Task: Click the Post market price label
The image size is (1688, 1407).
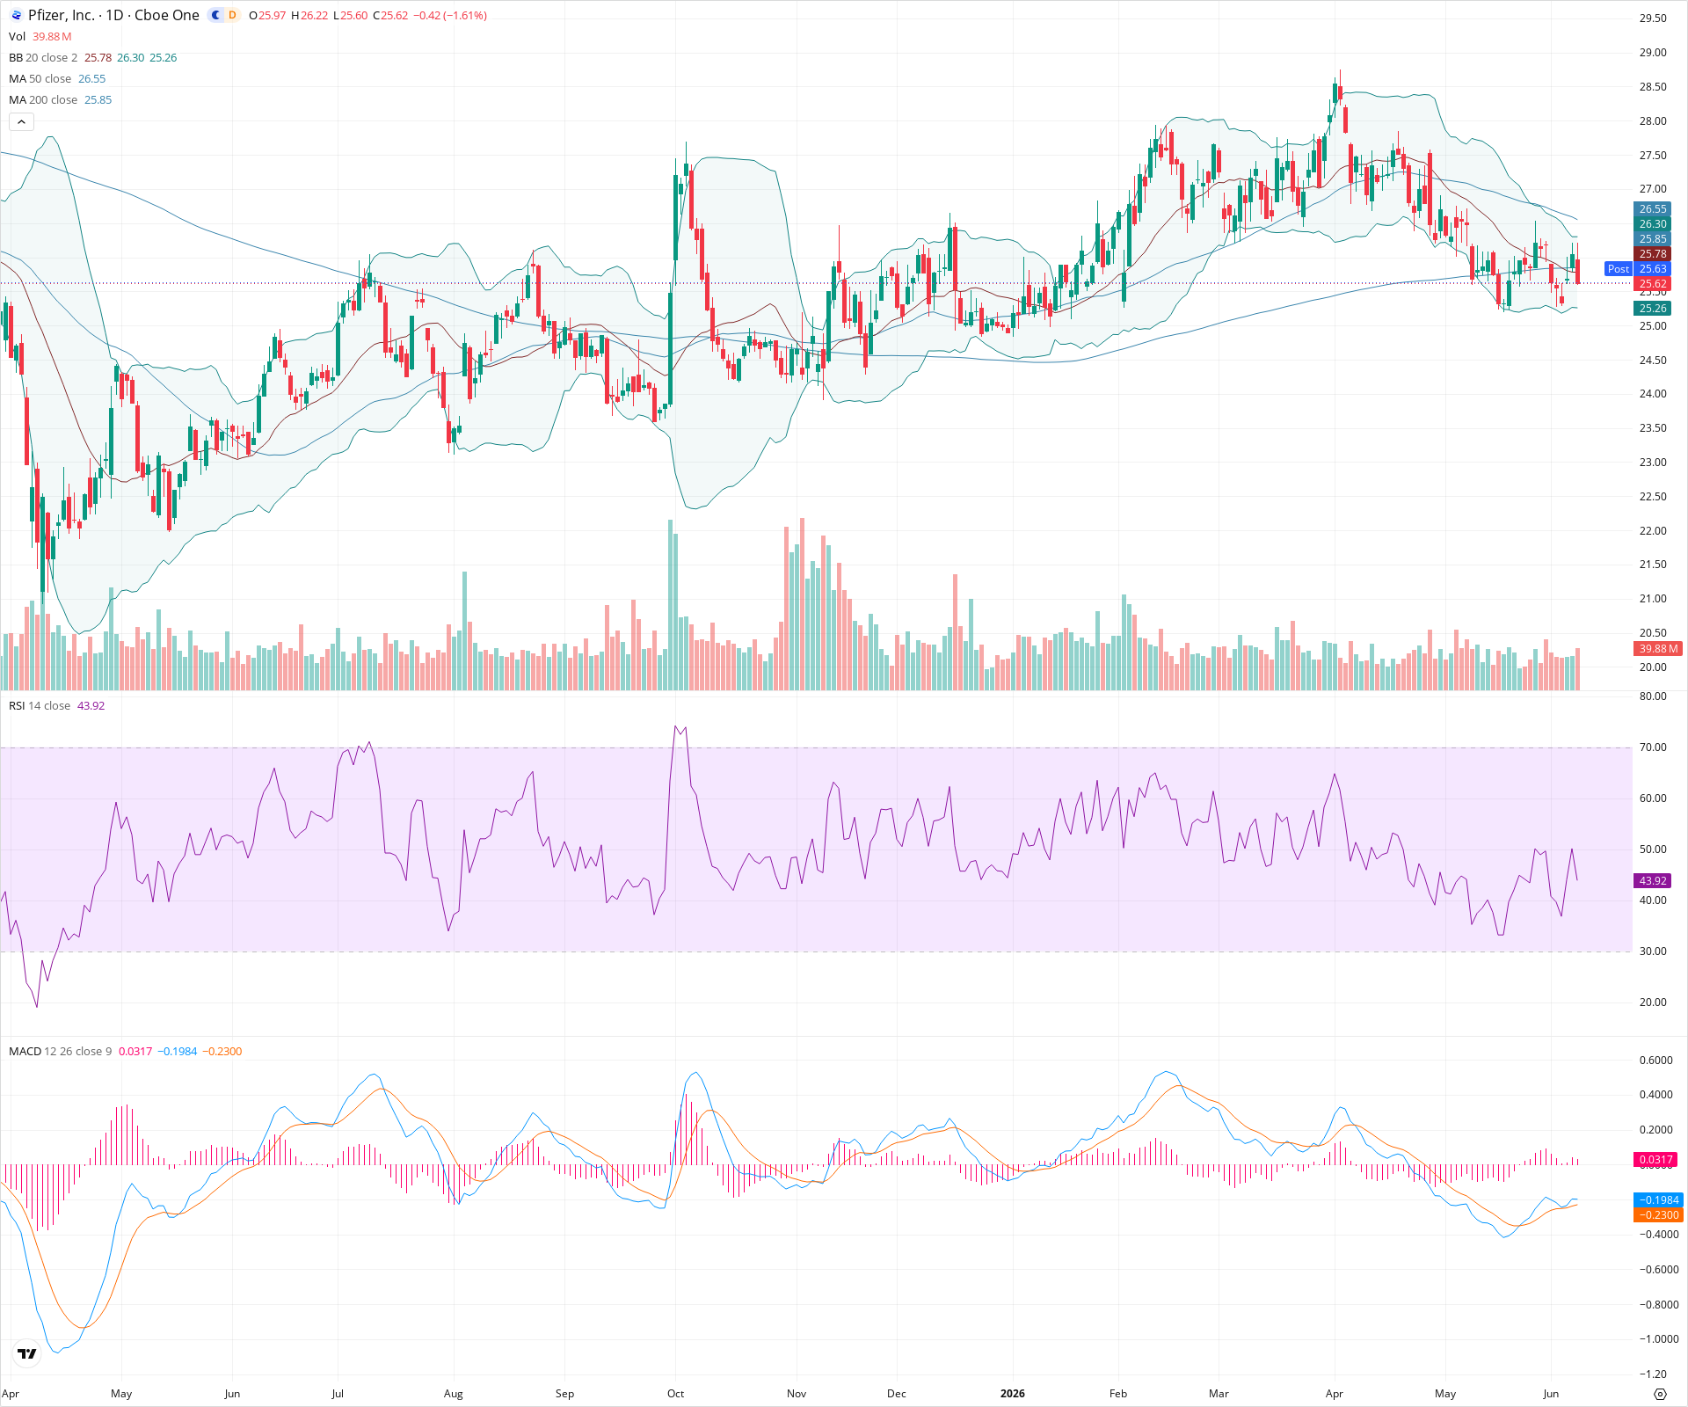Action: (1618, 269)
